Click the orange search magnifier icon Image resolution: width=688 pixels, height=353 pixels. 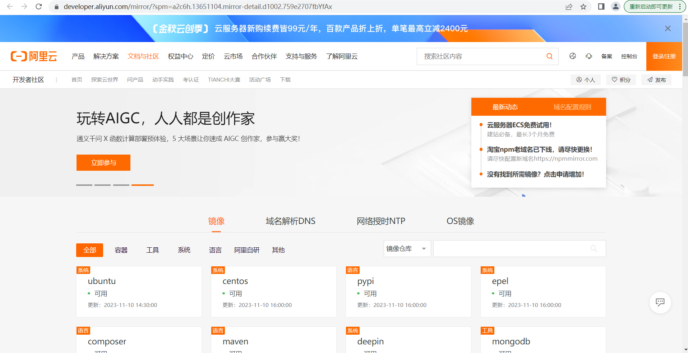tap(549, 56)
